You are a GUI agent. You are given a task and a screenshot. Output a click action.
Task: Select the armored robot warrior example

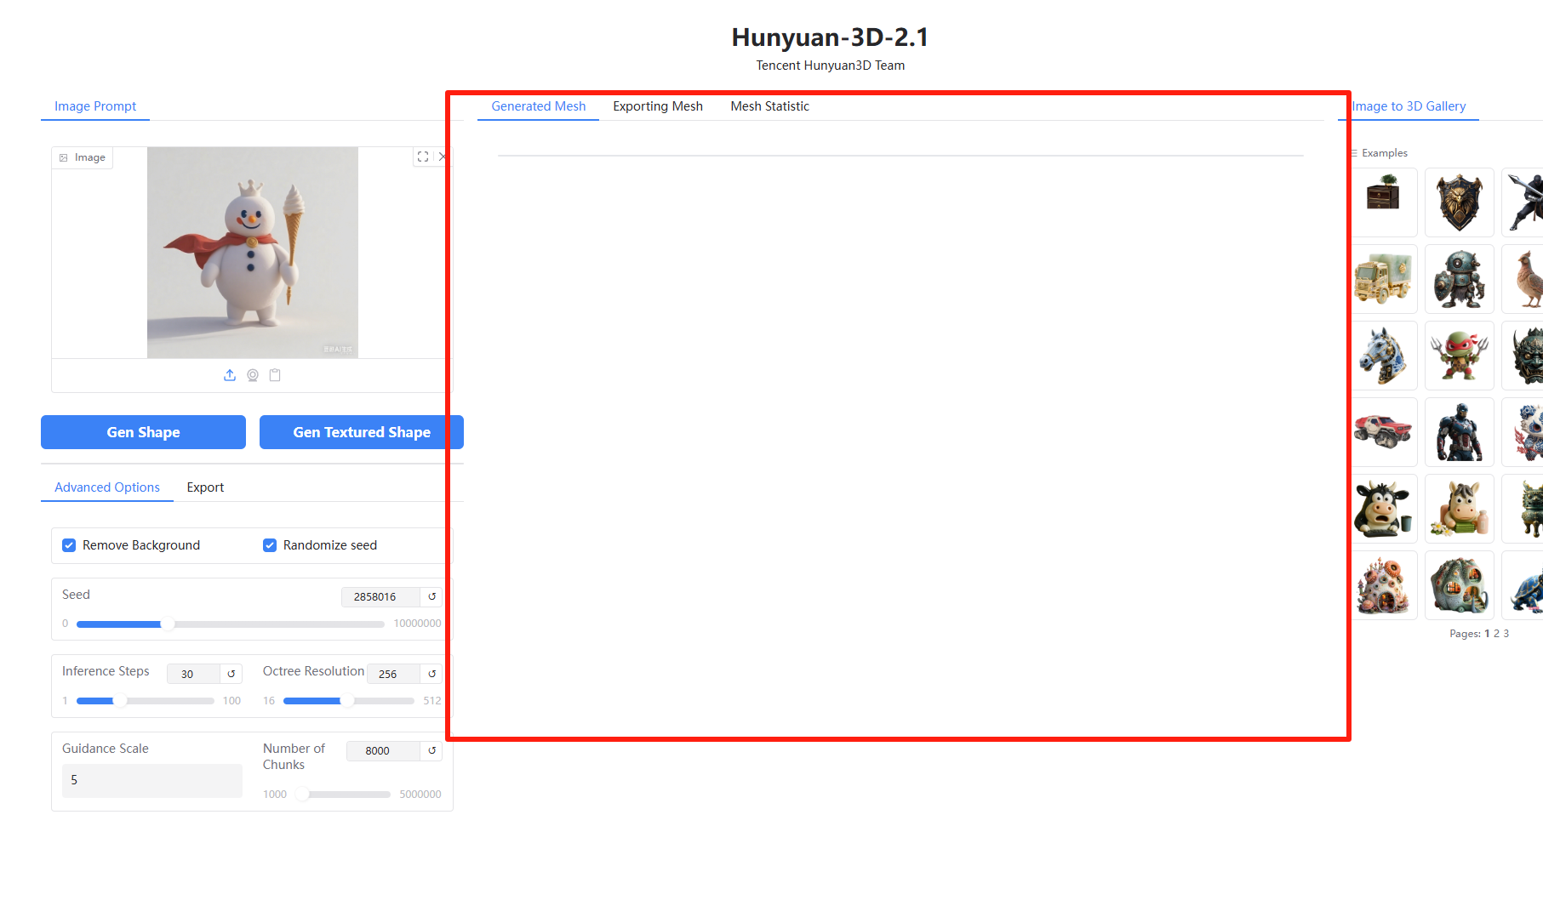click(1460, 279)
